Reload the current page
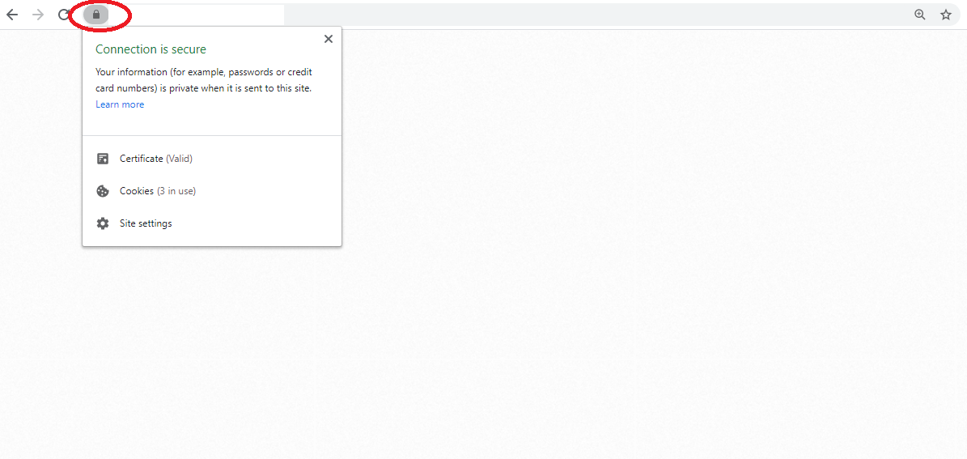 tap(64, 15)
